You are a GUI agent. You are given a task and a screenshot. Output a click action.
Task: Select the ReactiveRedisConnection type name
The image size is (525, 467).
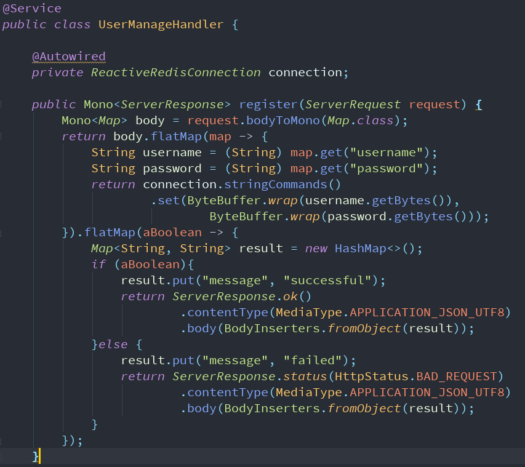coord(176,73)
